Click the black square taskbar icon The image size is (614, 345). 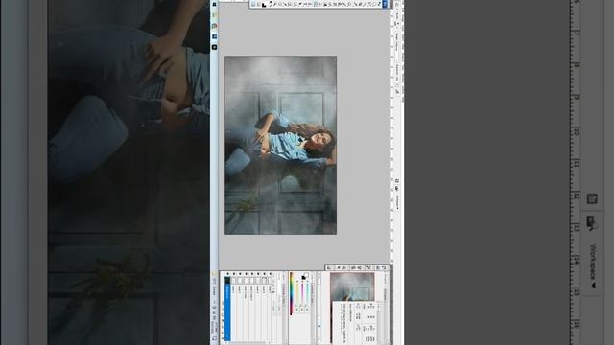[x=214, y=47]
